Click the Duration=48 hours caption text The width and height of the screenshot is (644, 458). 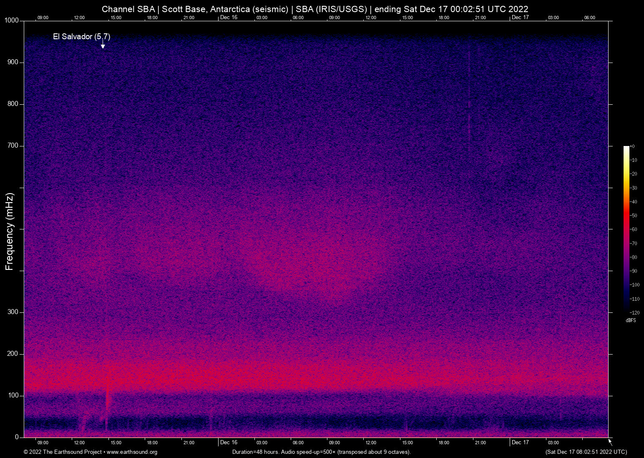pos(322,452)
